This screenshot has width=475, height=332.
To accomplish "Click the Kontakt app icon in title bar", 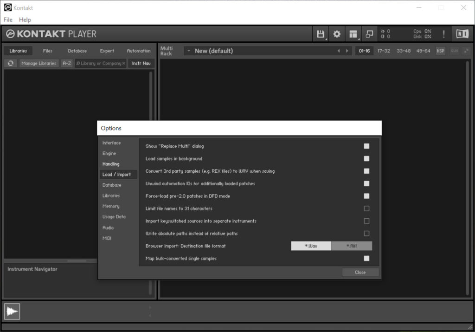I will click(x=8, y=7).
